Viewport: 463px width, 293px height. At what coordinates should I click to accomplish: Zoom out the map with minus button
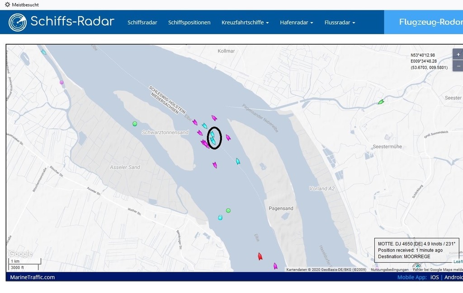(x=458, y=66)
